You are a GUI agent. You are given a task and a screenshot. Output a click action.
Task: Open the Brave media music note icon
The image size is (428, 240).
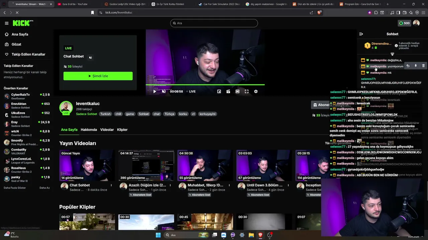click(392, 12)
